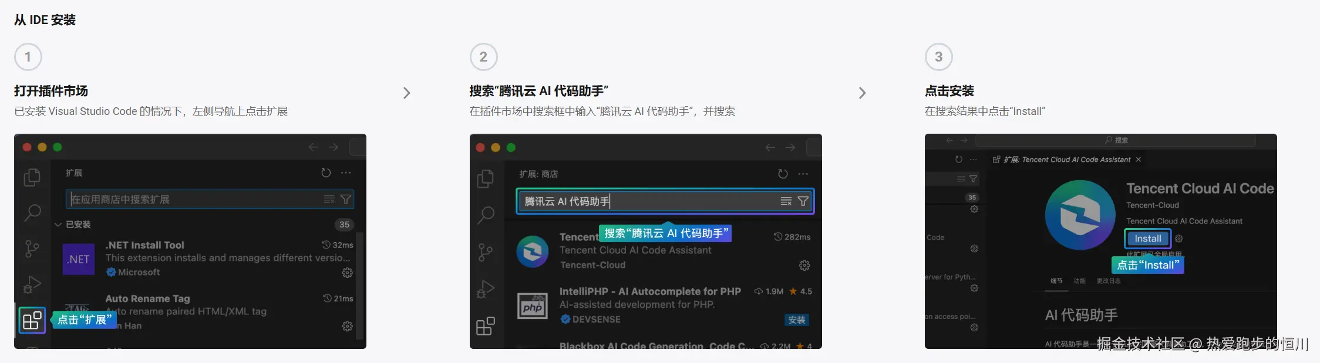
Task: Open 'Auto Rename Tag' extension title
Action: click(x=148, y=298)
